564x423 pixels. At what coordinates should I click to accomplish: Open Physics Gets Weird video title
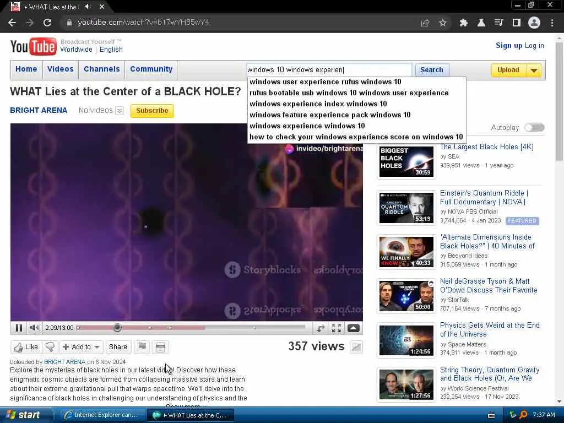(490, 329)
